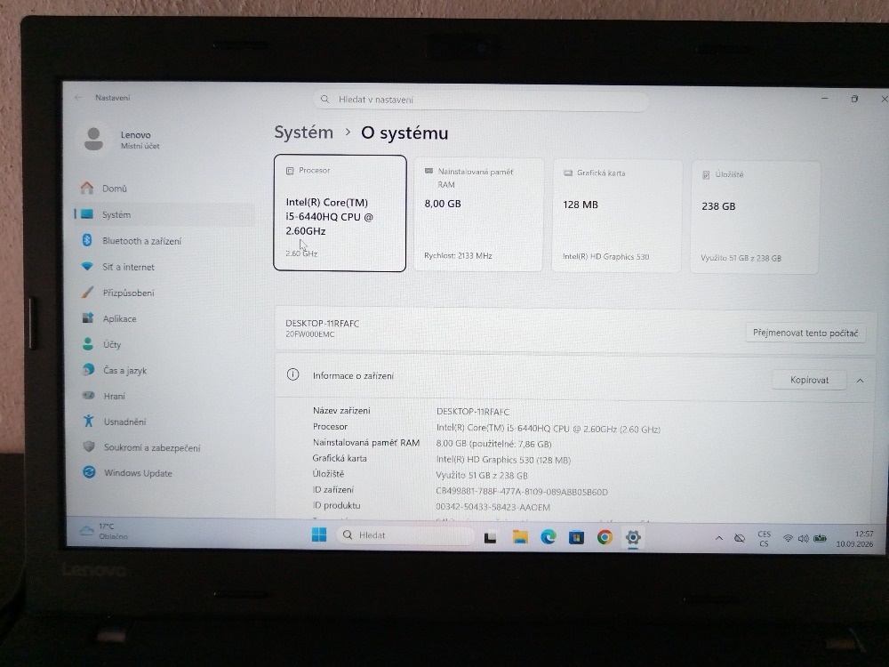Show hidden tray icons chevron
889x667 pixels.
[719, 538]
